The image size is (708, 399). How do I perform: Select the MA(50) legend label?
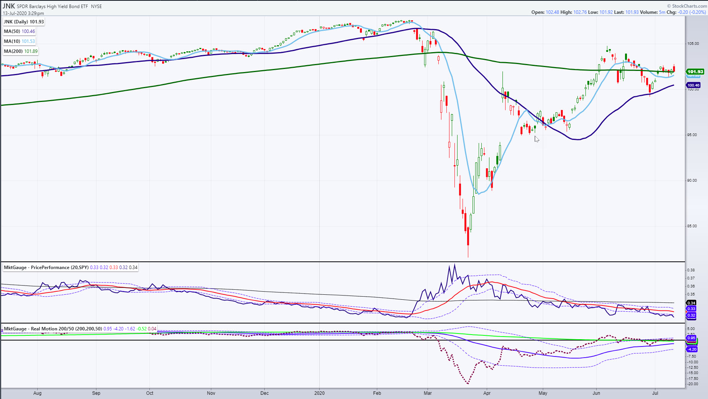click(20, 31)
